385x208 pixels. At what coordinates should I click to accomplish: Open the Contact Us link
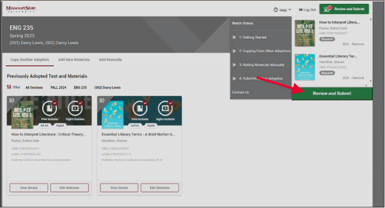point(240,92)
